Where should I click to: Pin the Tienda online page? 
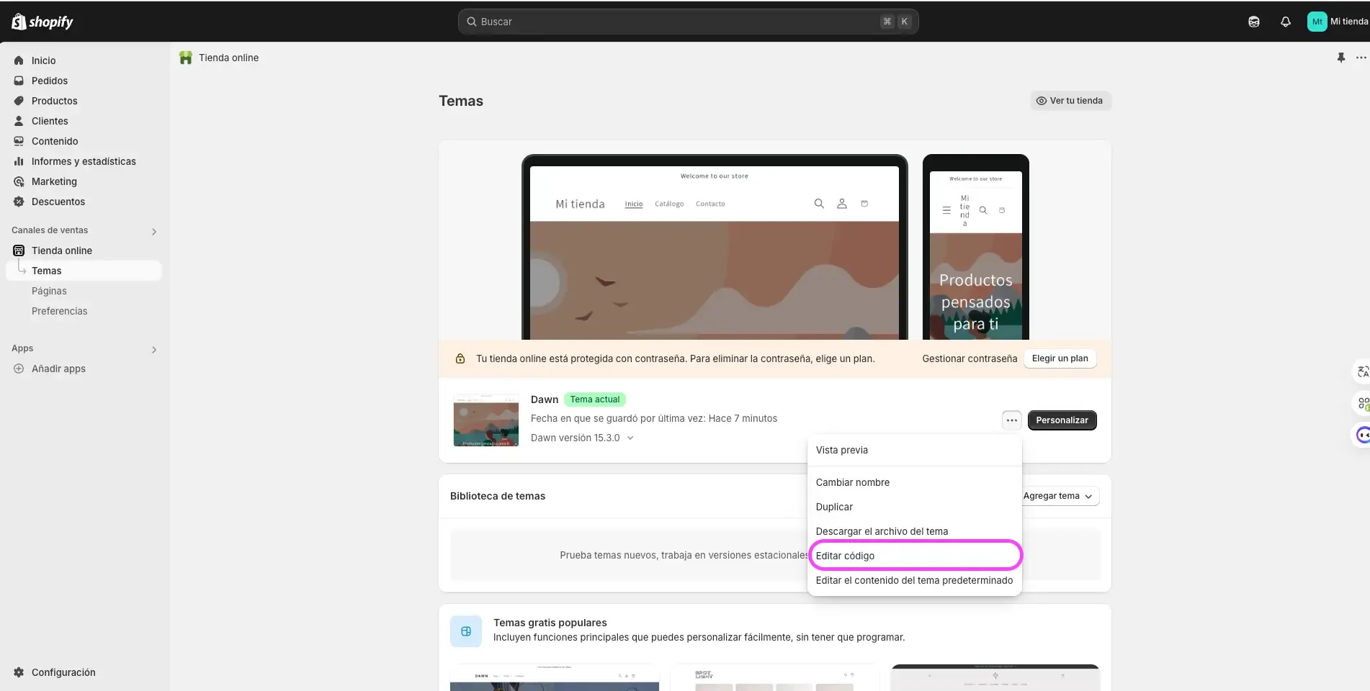(1341, 58)
